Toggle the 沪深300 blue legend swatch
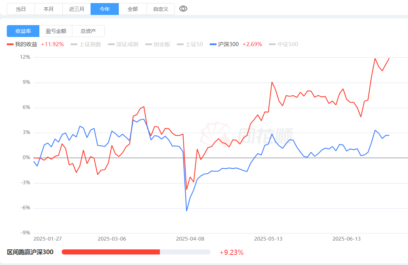The width and height of the screenshot is (408, 265). 213,44
